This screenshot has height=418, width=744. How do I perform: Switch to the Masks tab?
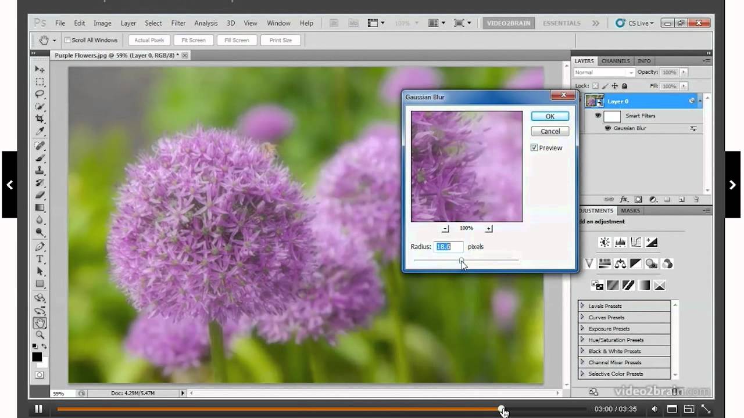630,211
